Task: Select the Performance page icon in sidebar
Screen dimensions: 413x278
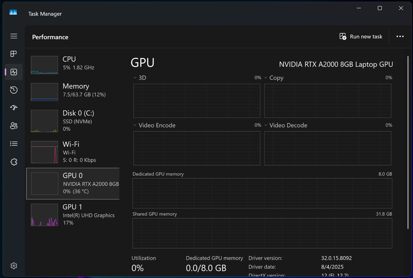Action: [x=14, y=72]
